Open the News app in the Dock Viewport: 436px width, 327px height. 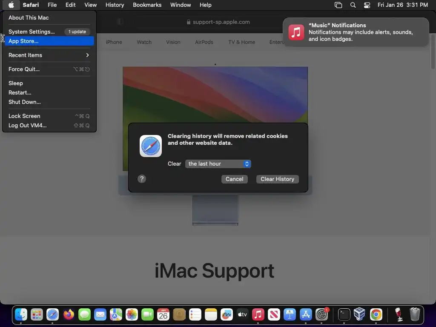coord(274,315)
